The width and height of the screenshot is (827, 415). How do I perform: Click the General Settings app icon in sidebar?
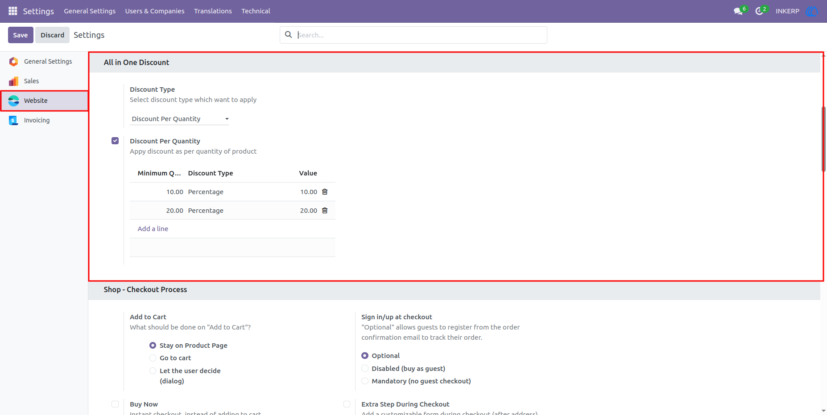tap(14, 61)
